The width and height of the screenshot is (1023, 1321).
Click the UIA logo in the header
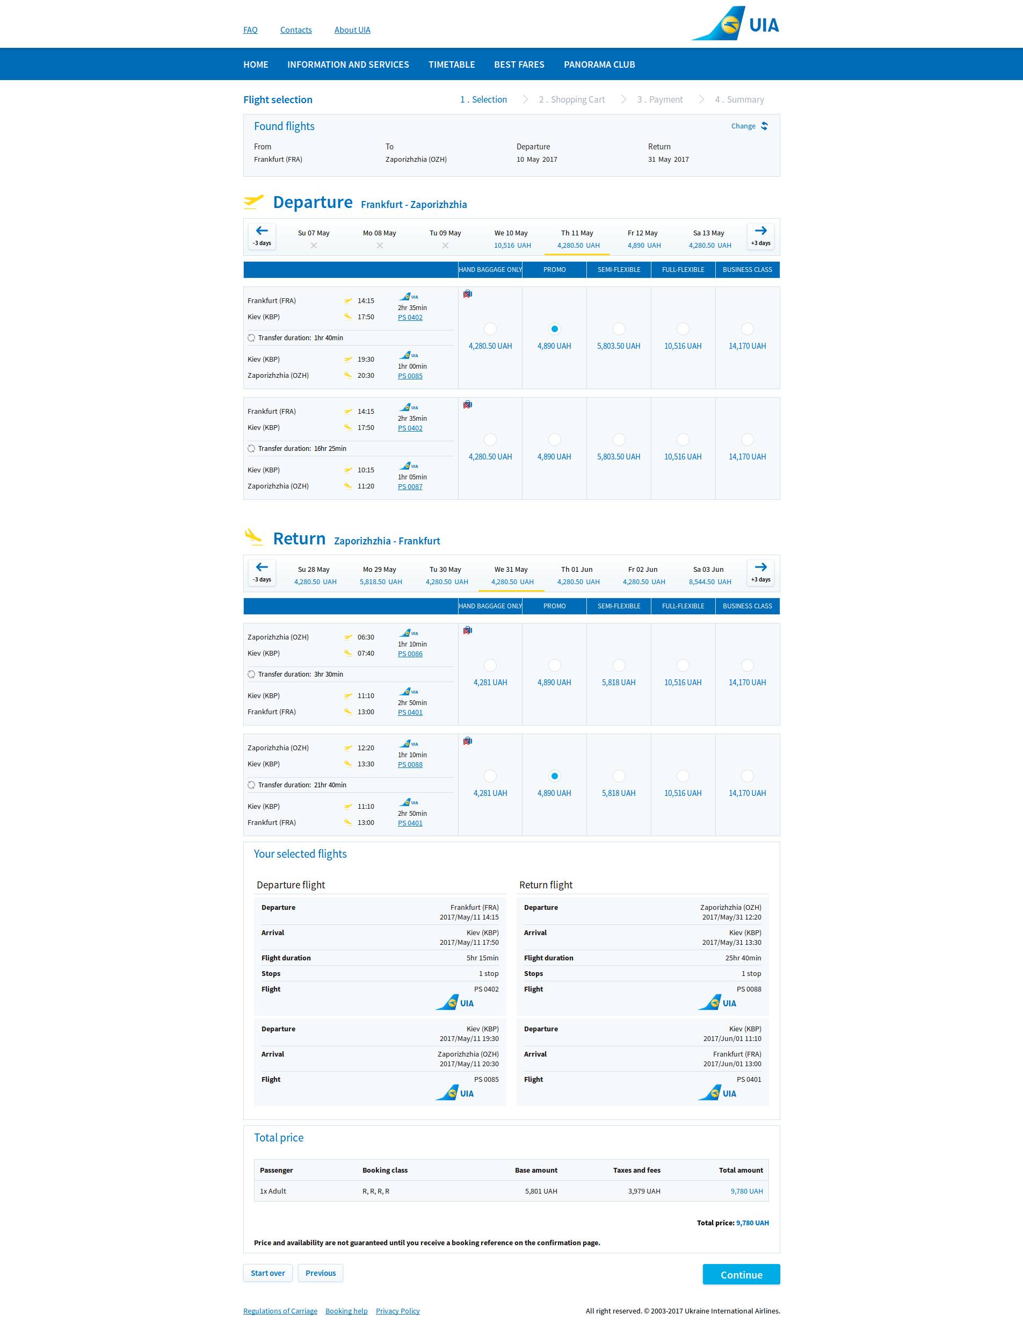click(x=735, y=24)
